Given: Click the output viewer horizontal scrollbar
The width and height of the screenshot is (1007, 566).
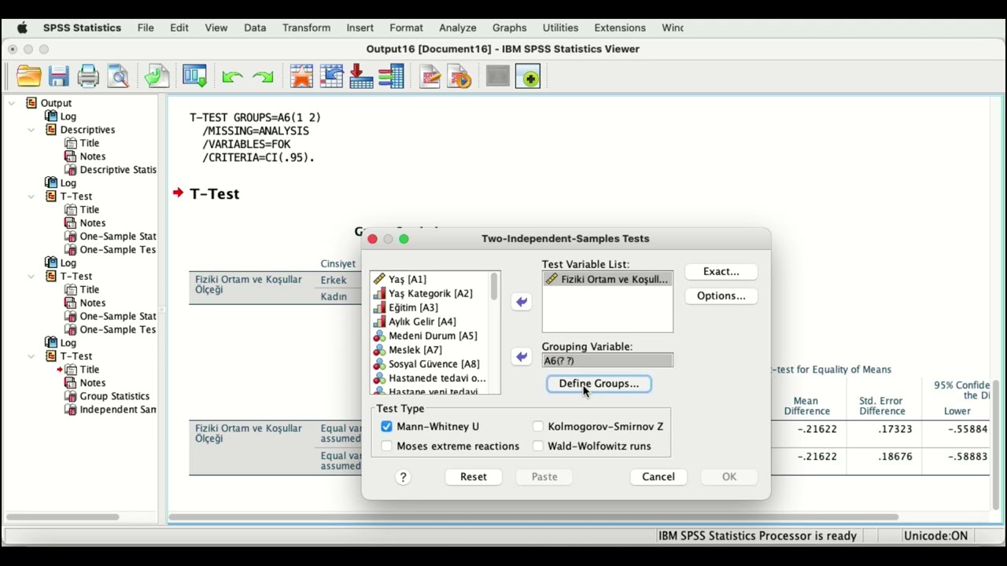Looking at the screenshot, I should click(x=534, y=517).
